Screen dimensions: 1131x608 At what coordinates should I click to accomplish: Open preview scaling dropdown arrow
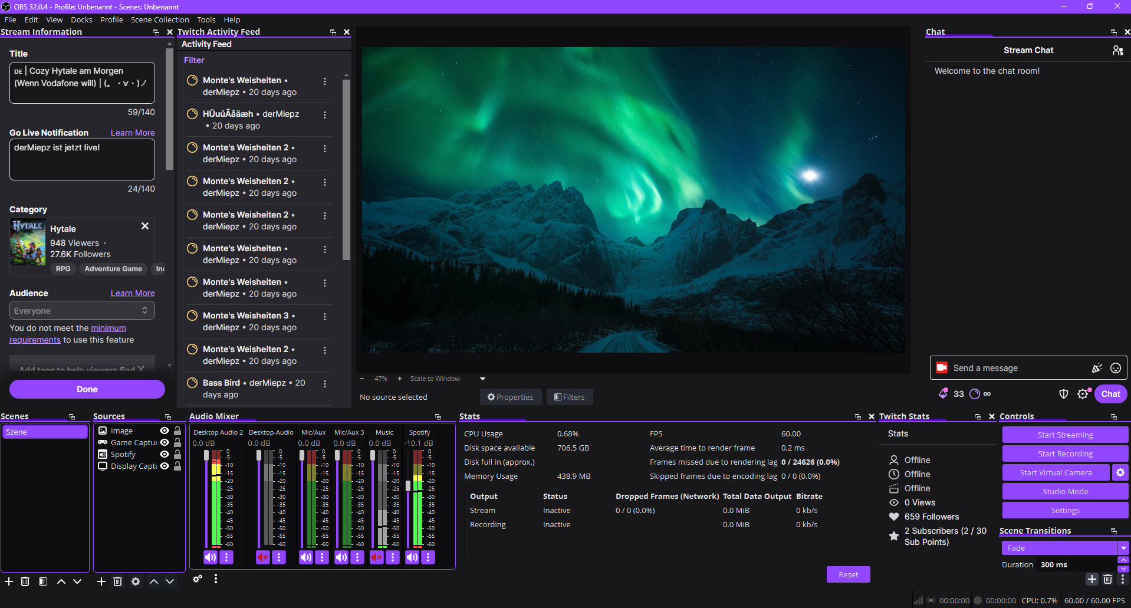pyautogui.click(x=482, y=379)
